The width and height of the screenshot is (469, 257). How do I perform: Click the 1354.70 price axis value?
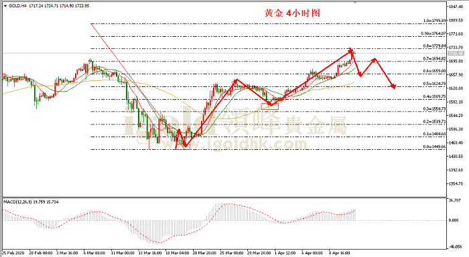tap(456, 184)
